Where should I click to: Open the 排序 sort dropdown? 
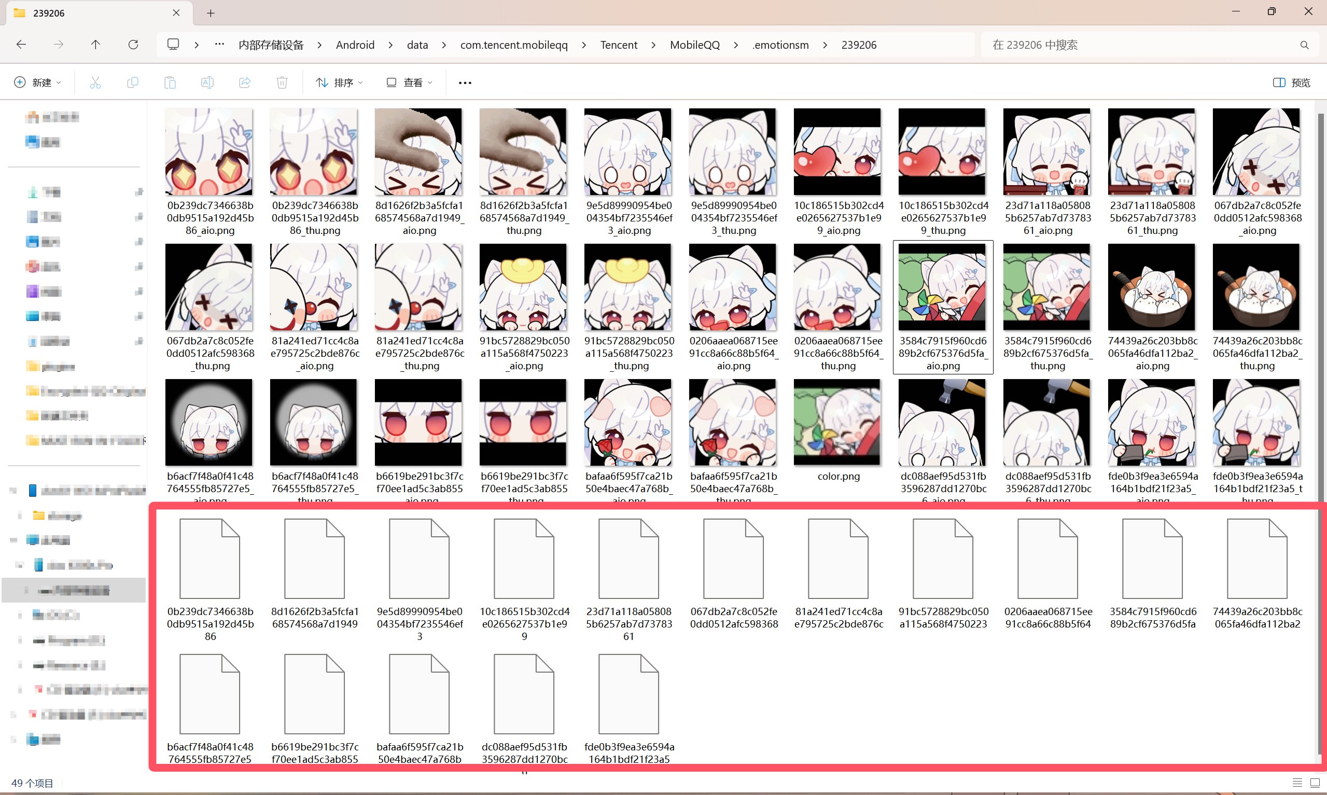340,82
